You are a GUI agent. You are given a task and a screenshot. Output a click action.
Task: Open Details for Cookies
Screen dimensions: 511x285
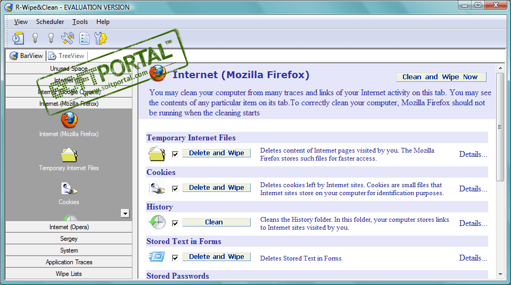click(x=473, y=189)
